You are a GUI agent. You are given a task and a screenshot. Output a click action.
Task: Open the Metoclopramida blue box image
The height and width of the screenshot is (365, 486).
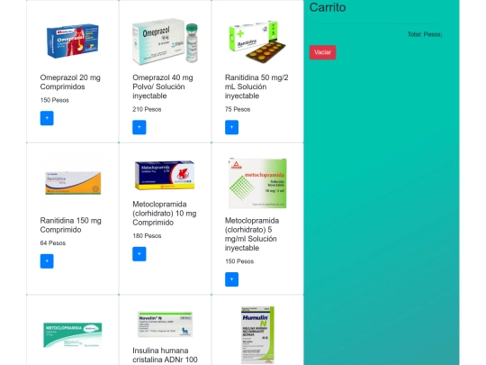[x=165, y=175]
